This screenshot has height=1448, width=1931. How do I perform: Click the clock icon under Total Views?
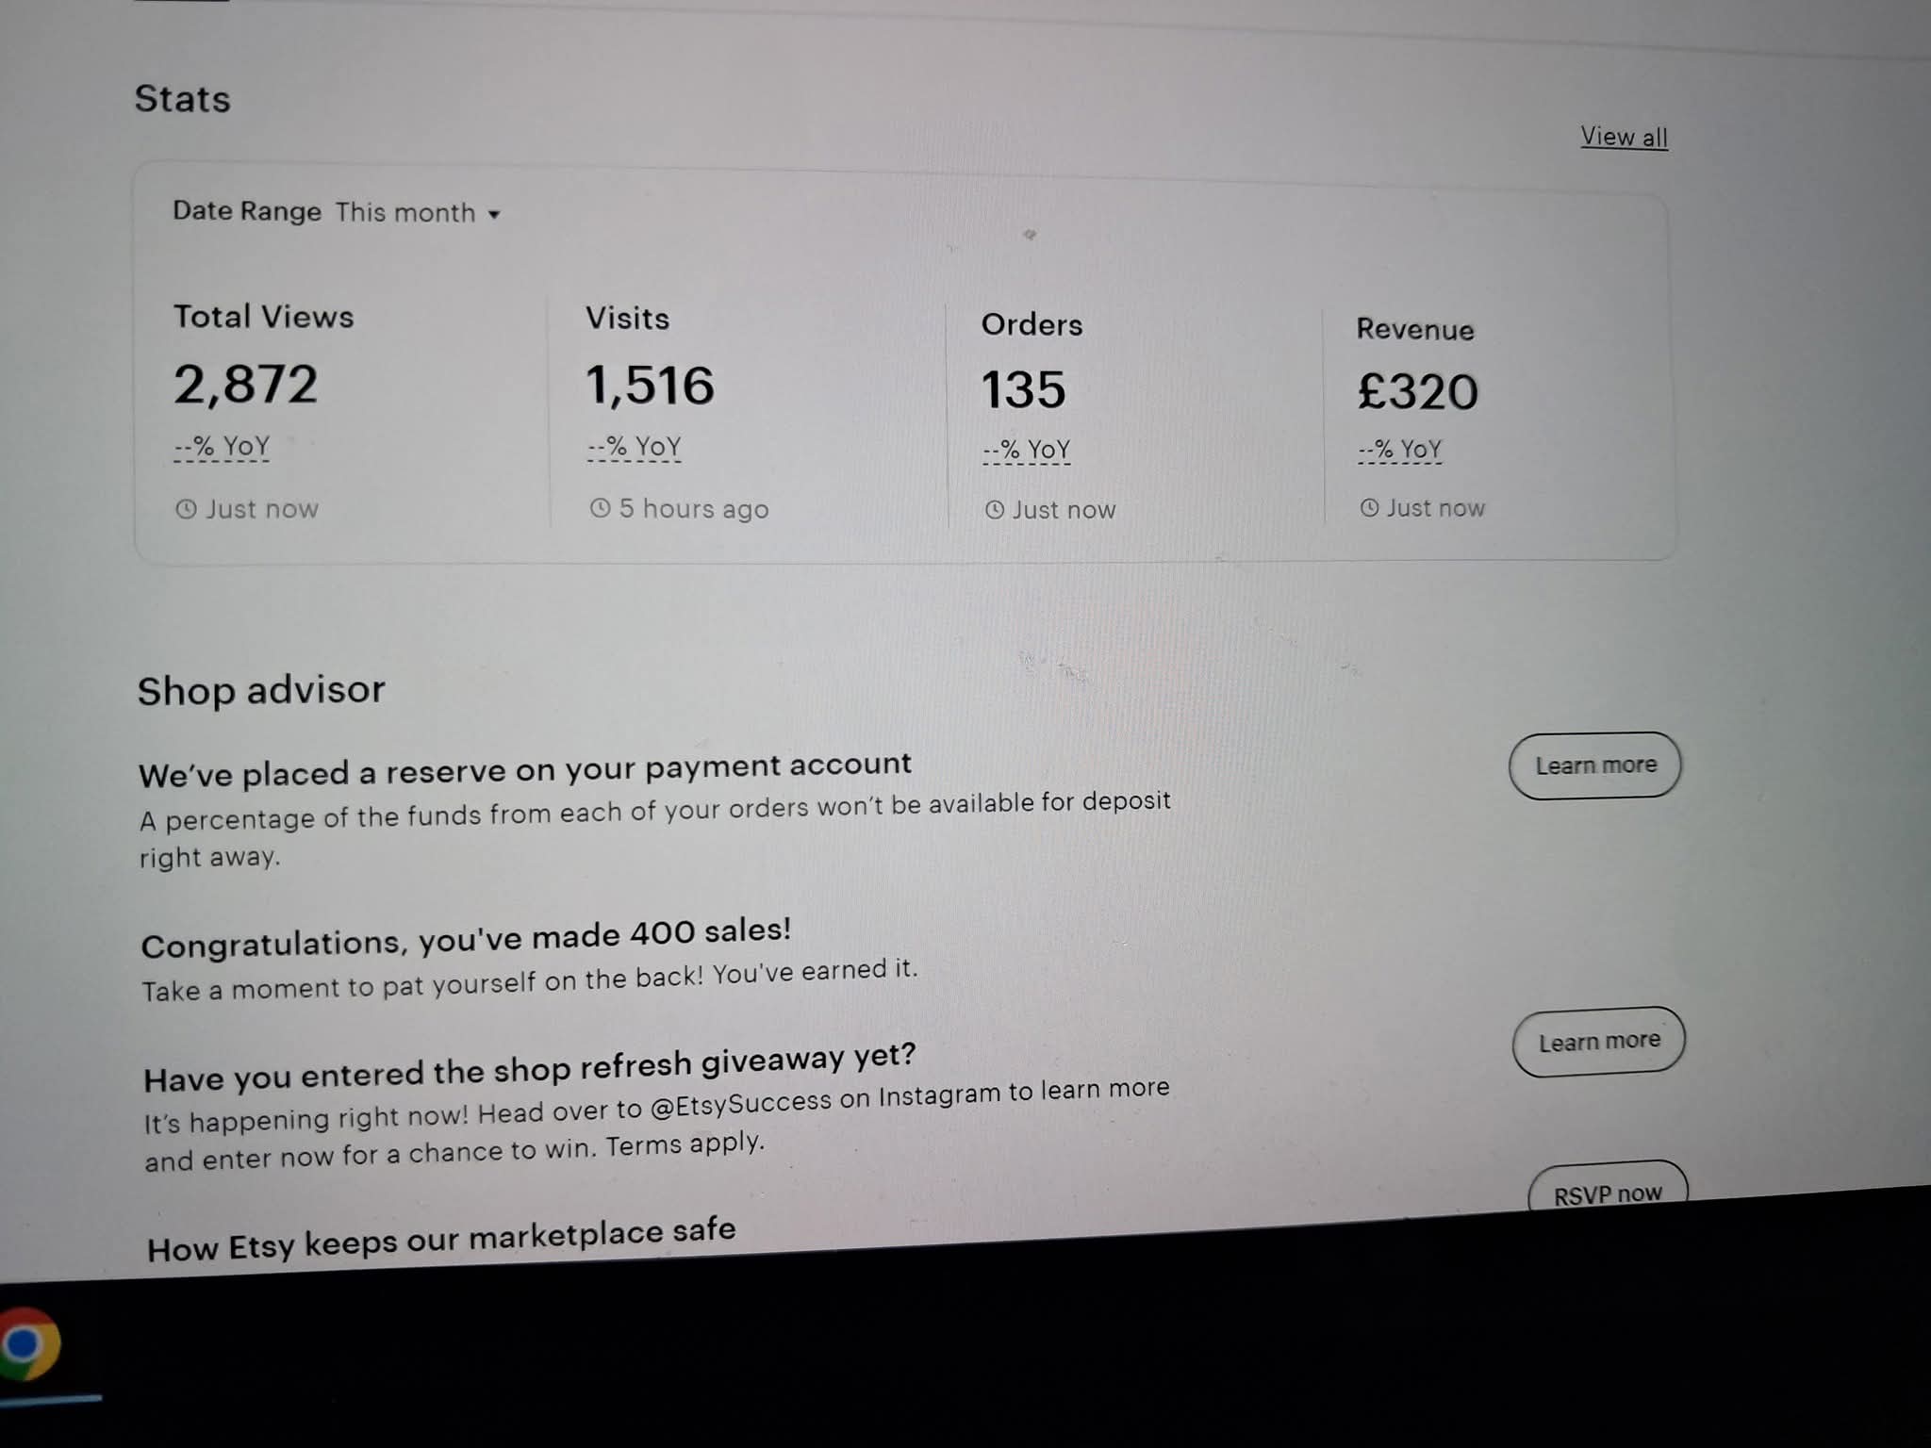pos(187,509)
